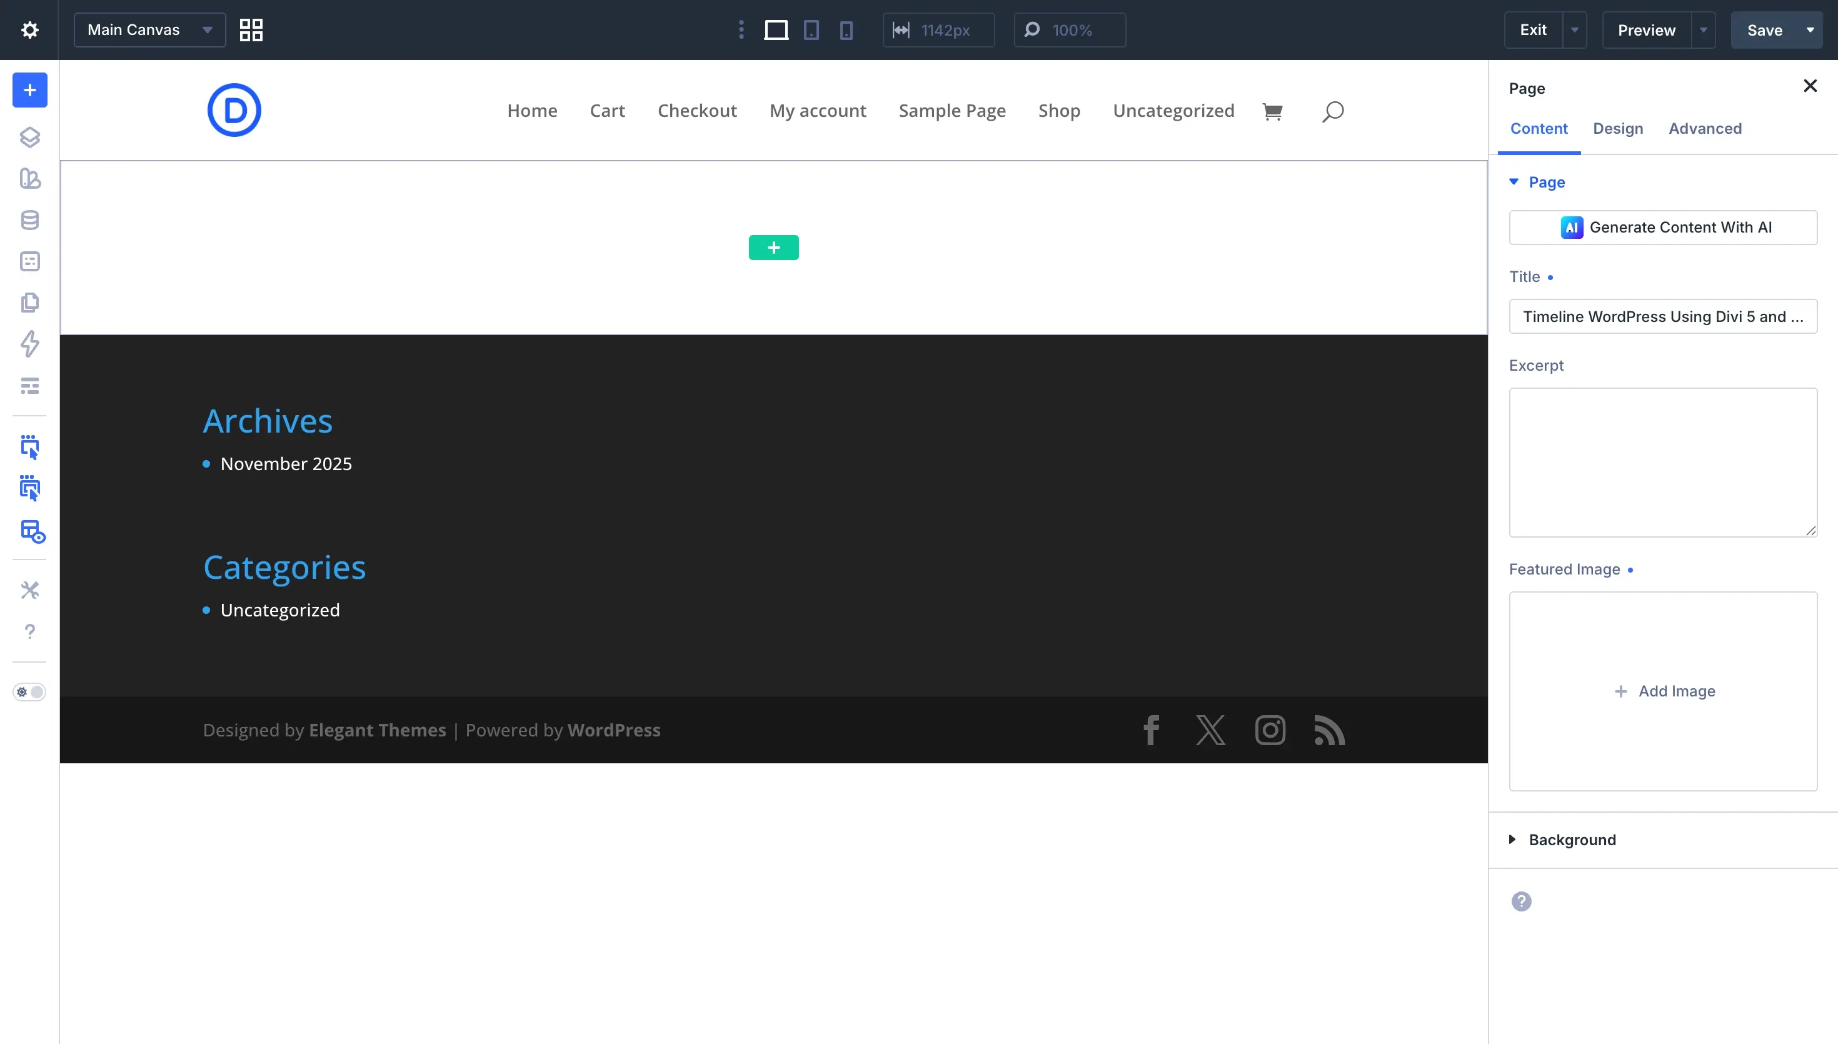Select the hover mode cursor icon
This screenshot has width=1838, height=1044.
pyautogui.click(x=29, y=488)
